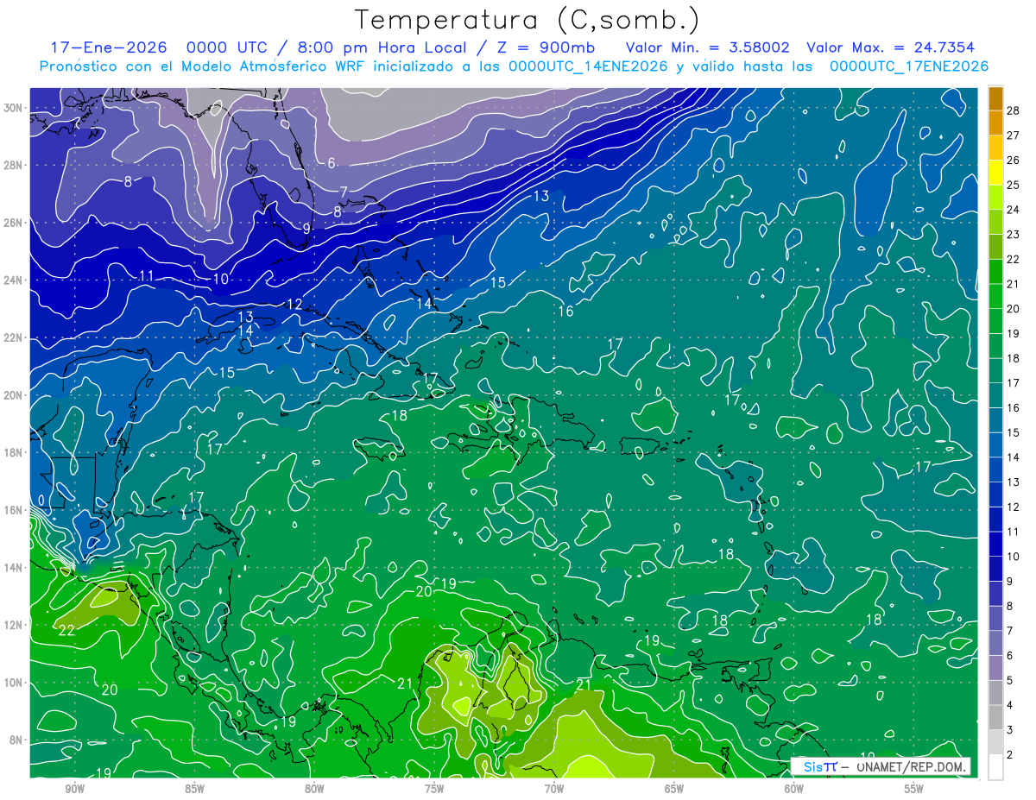Click the legend color band between 27 and 28

pos(995,123)
